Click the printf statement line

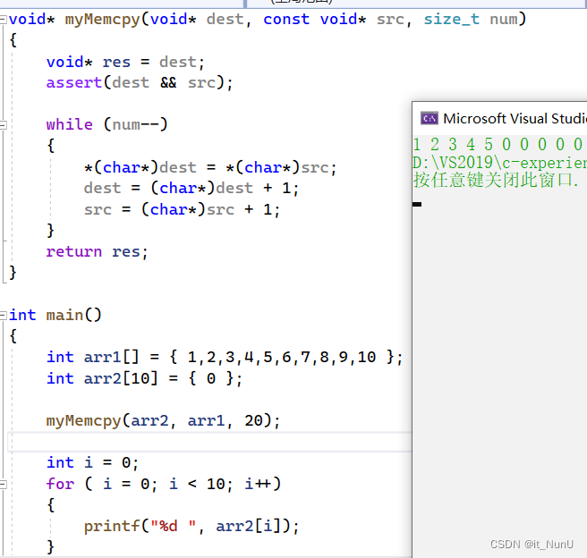click(191, 526)
